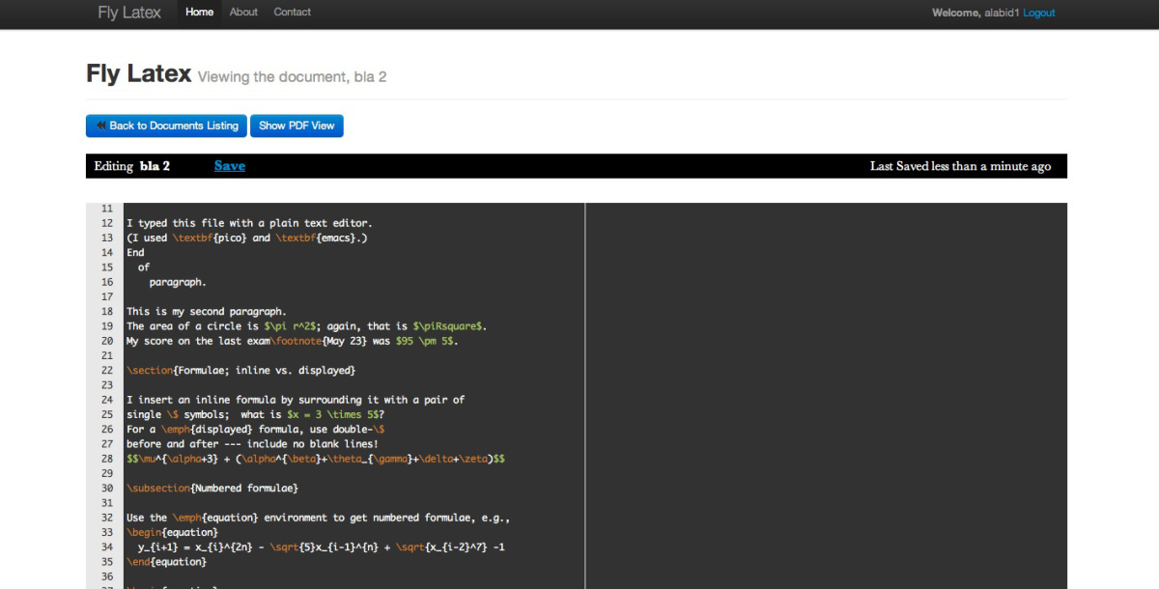1159x589 pixels.
Task: Click on the \subsection{Numbered formulae} line
Action: point(212,489)
